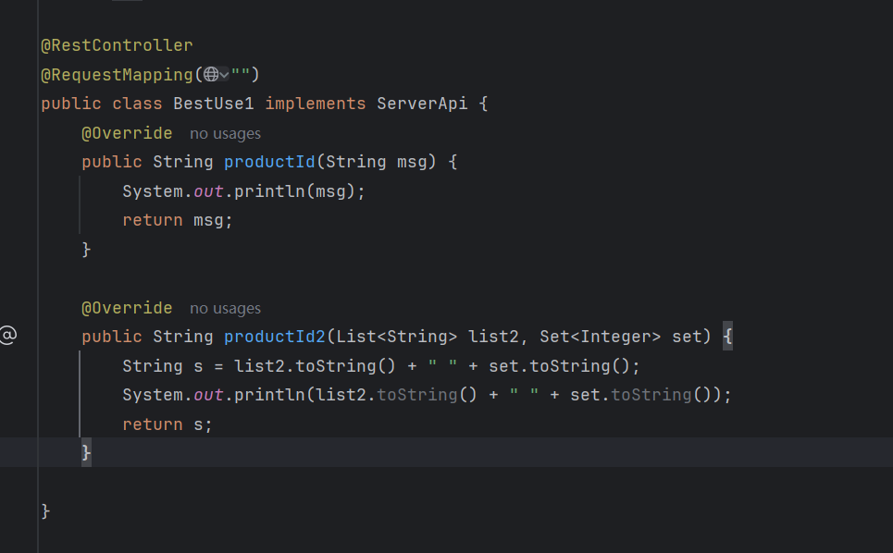893x553 pixels.
Task: Click the @RequestMapping annotation text
Action: tap(118, 75)
